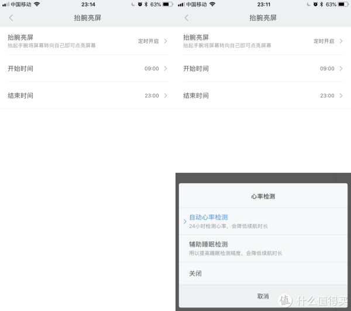This screenshot has height=311, width=351.
Task: Tap alarm clock icon in left status bar
Action: pyautogui.click(x=140, y=4)
